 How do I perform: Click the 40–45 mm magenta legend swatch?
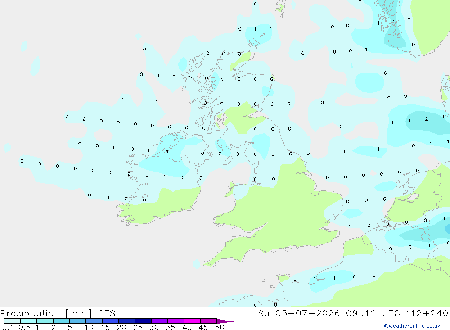[x=192, y=321]
